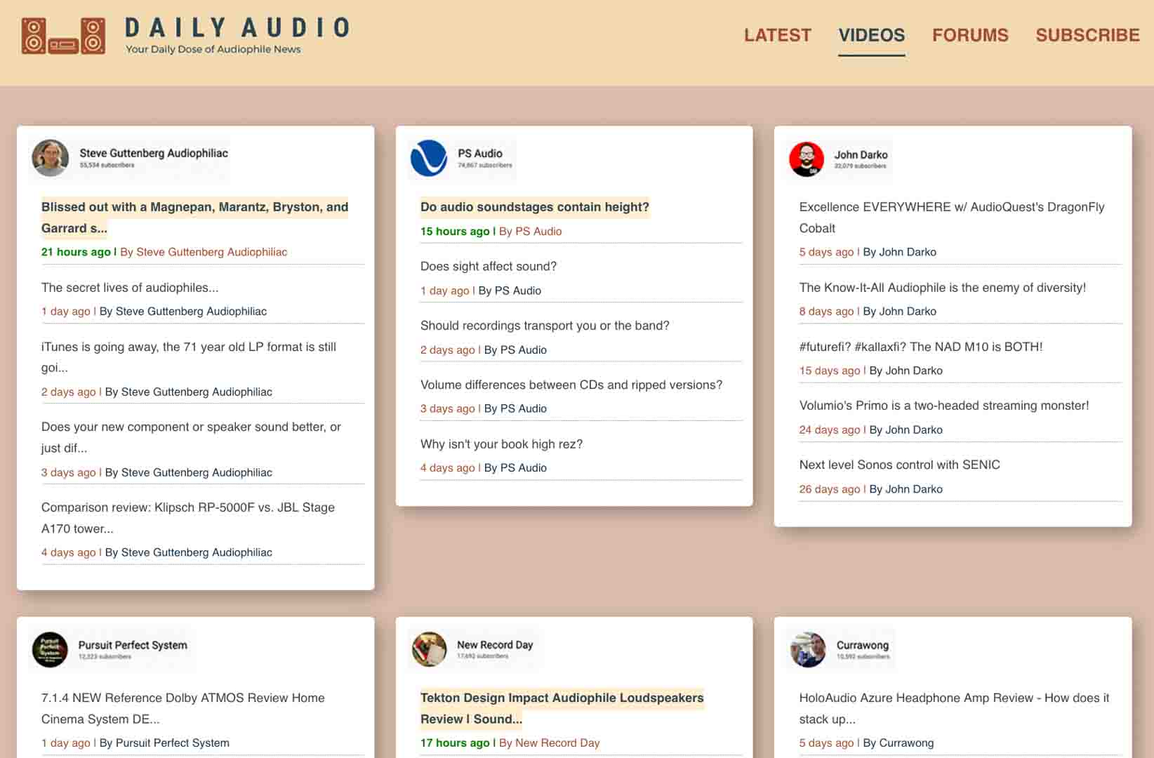Open 'Do audio soundstages contain height?'
This screenshot has height=758, width=1154.
pyautogui.click(x=534, y=207)
